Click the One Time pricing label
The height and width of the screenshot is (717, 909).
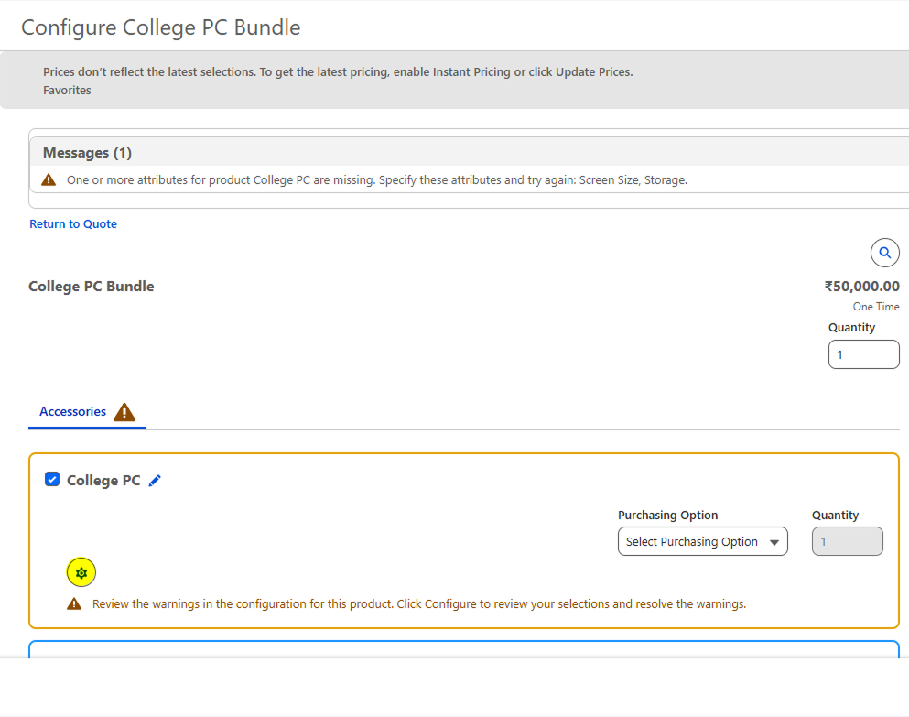click(x=875, y=307)
